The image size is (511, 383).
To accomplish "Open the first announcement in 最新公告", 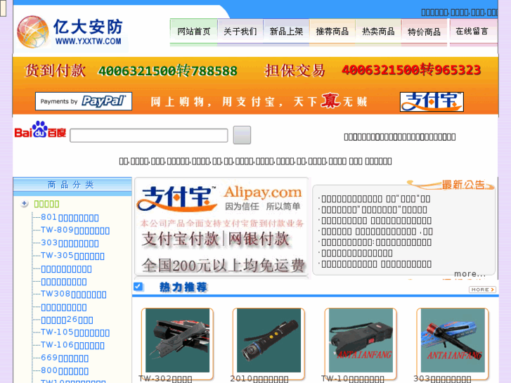I will [x=376, y=199].
